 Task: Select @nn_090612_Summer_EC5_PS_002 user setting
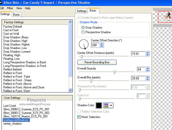click(x=26, y=113)
